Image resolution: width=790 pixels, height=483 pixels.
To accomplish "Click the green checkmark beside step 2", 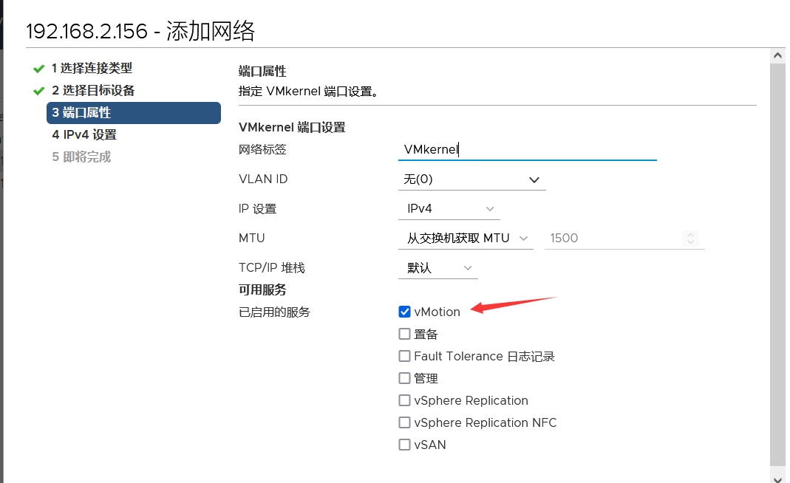I will tap(38, 91).
